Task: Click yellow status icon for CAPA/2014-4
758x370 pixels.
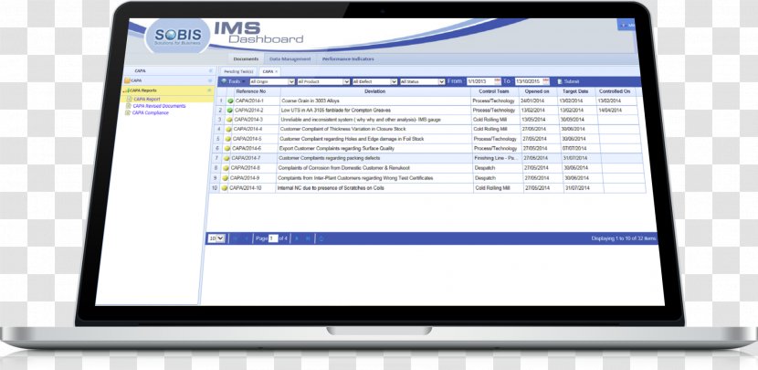Action: coord(228,129)
